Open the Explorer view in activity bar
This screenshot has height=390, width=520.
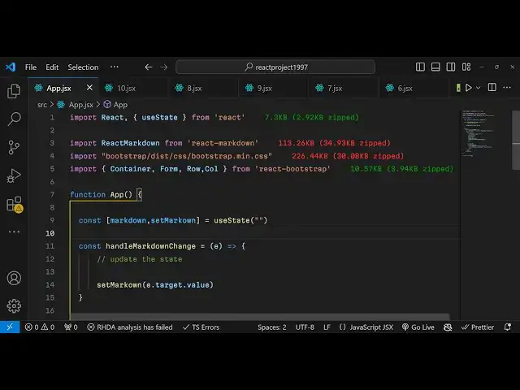[x=14, y=91]
